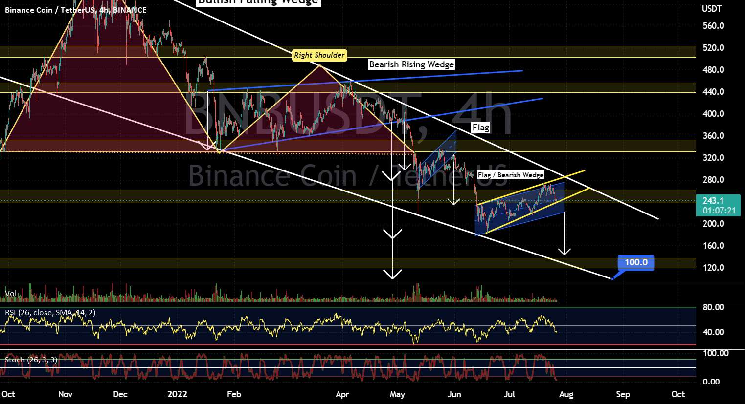
Task: Click the 440.0 price axis value
Action: pyautogui.click(x=713, y=92)
